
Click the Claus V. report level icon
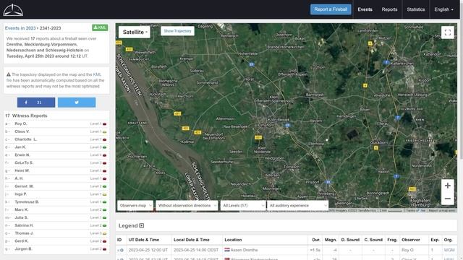(104, 131)
